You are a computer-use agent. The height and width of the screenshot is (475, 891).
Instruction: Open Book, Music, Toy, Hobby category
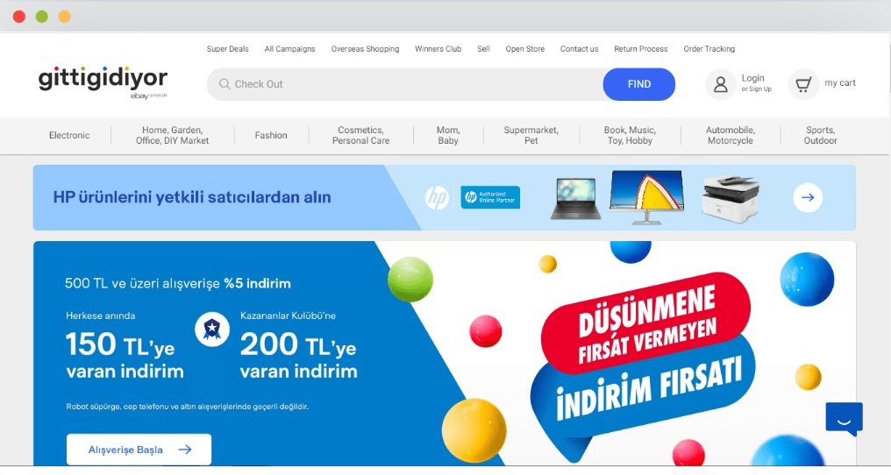[x=630, y=135]
